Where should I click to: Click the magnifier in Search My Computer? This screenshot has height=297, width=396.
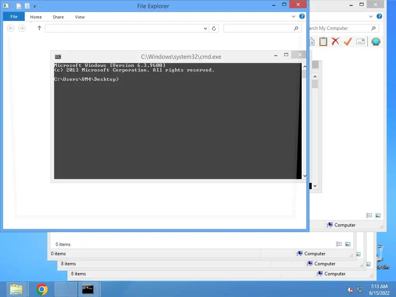click(374, 28)
